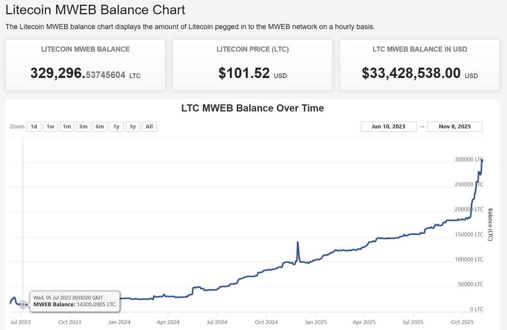
Task: Click the Oct 2023 x-axis label
Action: (x=70, y=321)
